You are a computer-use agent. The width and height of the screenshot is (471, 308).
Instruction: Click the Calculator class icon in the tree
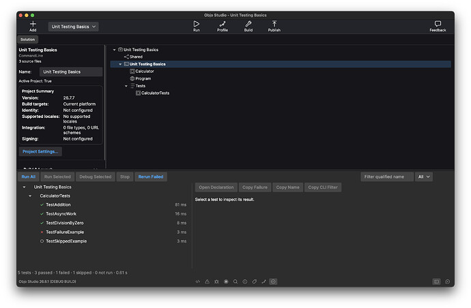pos(132,71)
